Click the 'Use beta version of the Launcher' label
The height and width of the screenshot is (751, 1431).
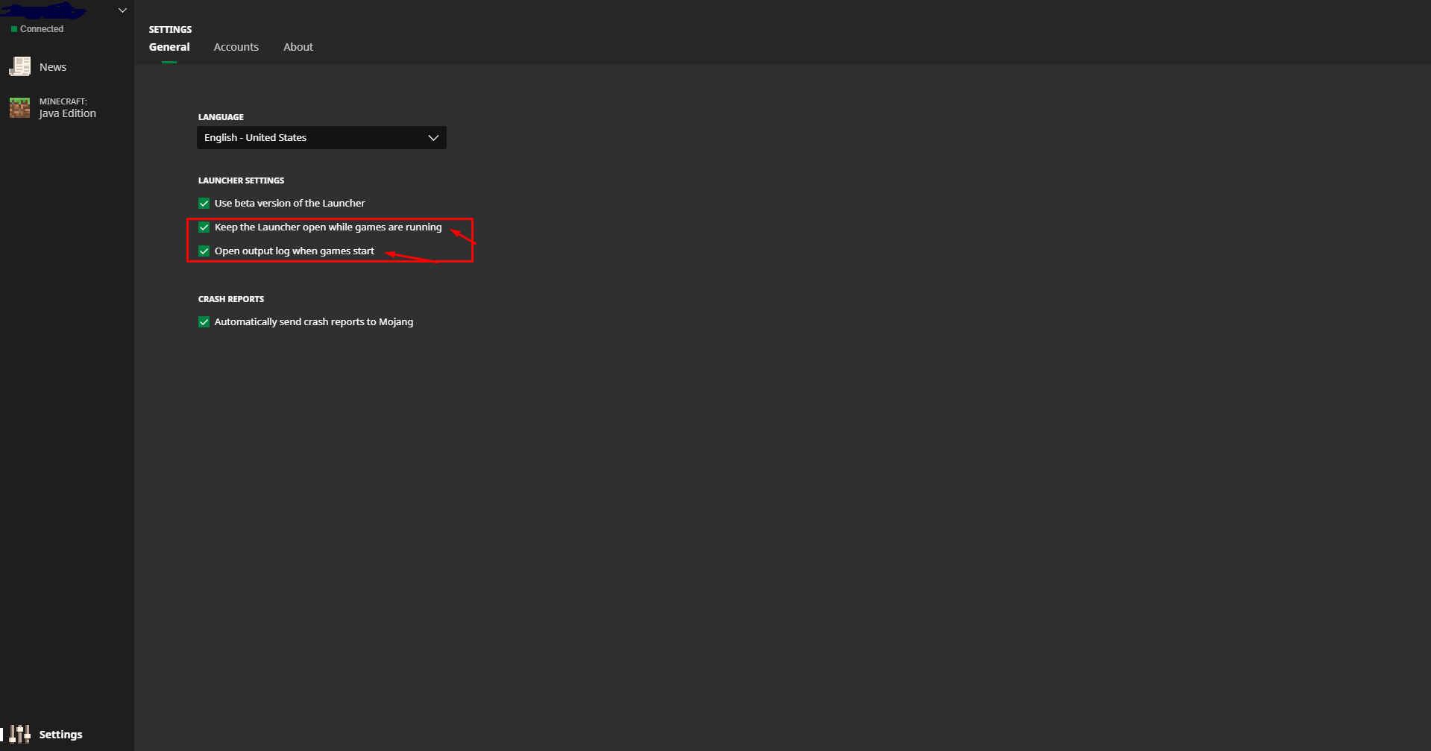tap(289, 203)
